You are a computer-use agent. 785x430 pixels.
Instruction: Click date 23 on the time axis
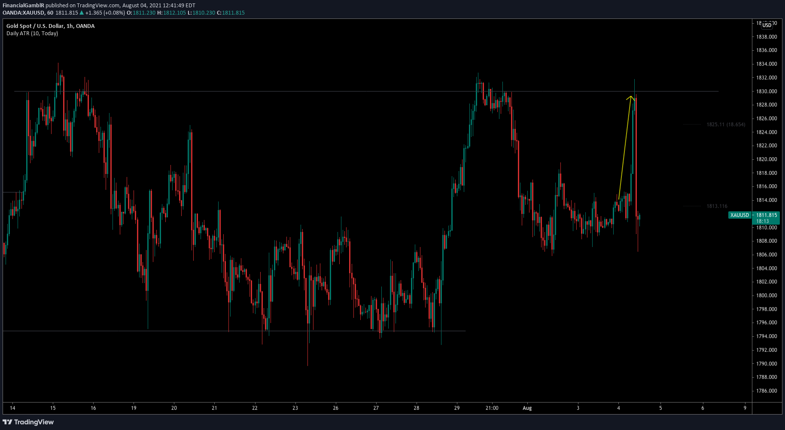[x=295, y=408]
